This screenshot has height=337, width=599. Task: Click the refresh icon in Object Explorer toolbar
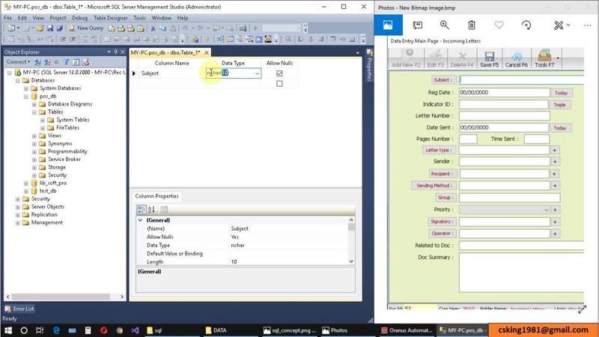point(76,62)
